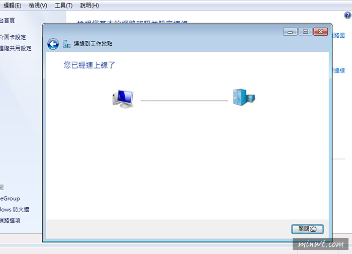The width and height of the screenshot is (352, 254).
Task: Open the 說明(H) menu
Action: click(90, 6)
